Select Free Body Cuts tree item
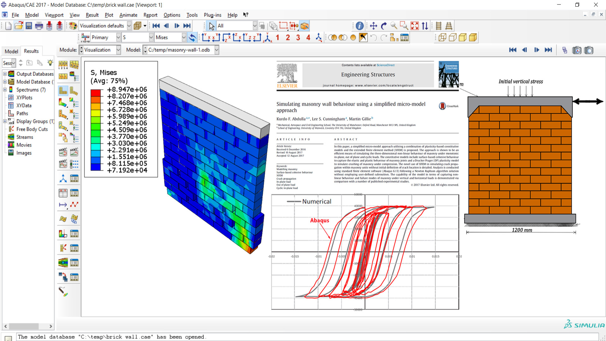This screenshot has height=341, width=606. (32, 129)
